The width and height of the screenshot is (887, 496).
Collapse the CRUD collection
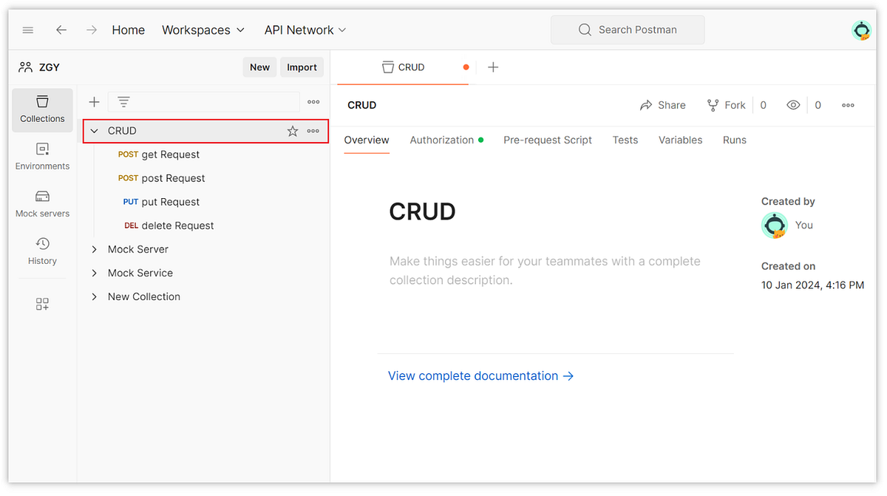click(x=94, y=131)
